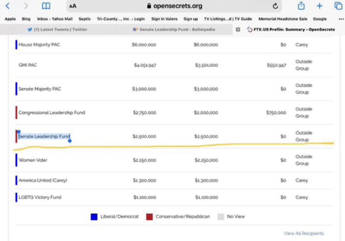Close the FTX.US Profile tab
The height and width of the screenshot is (241, 345).
click(x=238, y=29)
